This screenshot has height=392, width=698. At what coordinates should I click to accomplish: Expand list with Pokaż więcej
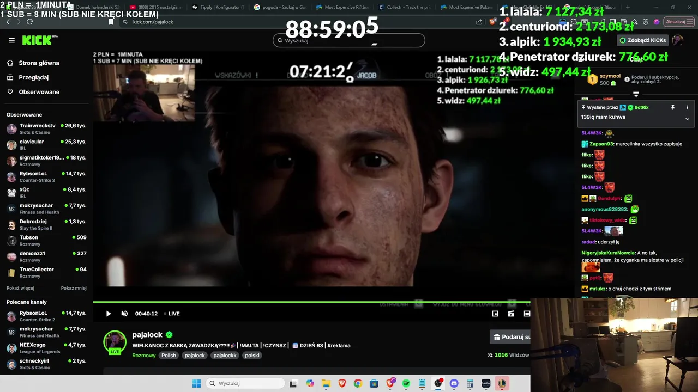20,288
